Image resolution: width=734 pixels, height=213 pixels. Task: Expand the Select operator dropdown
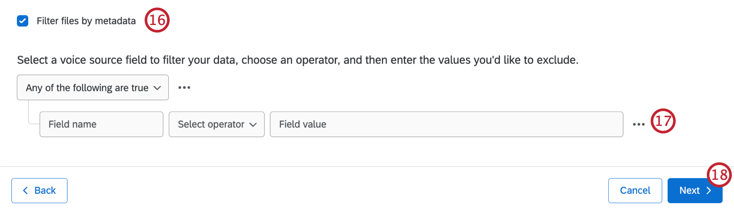pyautogui.click(x=211, y=124)
